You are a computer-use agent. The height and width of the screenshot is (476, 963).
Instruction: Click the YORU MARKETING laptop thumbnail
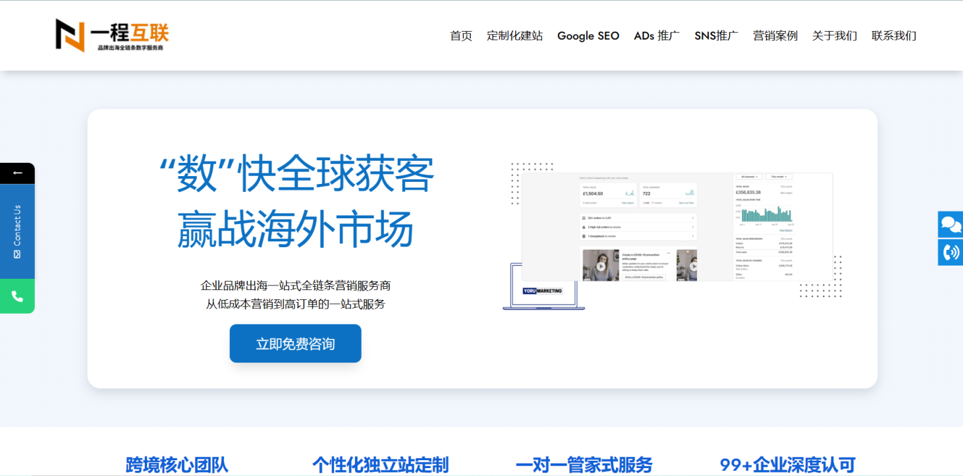(542, 291)
